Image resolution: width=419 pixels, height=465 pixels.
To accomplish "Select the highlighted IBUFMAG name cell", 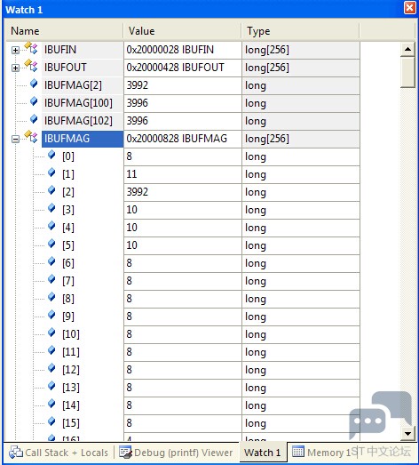I will (x=82, y=139).
